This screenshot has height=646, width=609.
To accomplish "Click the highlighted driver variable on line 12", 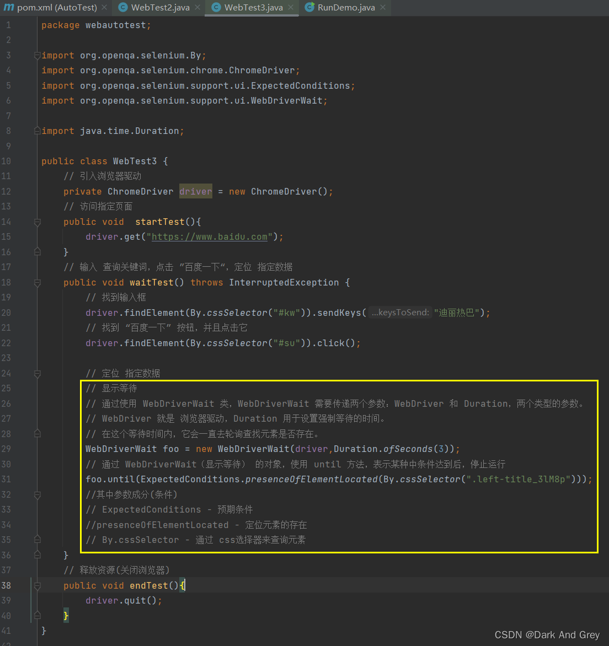I will point(195,192).
